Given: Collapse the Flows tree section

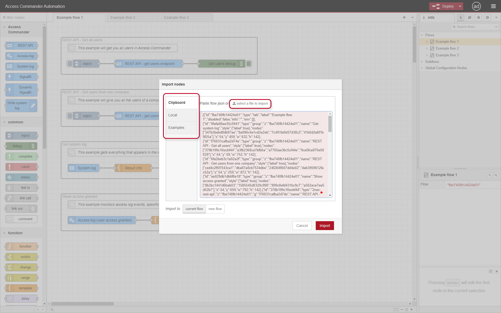Looking at the screenshot, I should point(422,35).
